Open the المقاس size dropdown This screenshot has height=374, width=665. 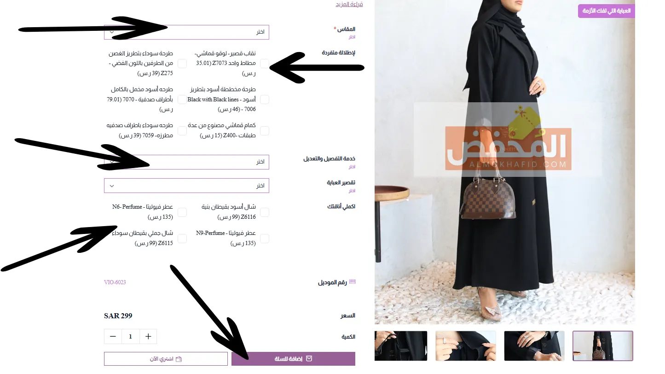(186, 32)
